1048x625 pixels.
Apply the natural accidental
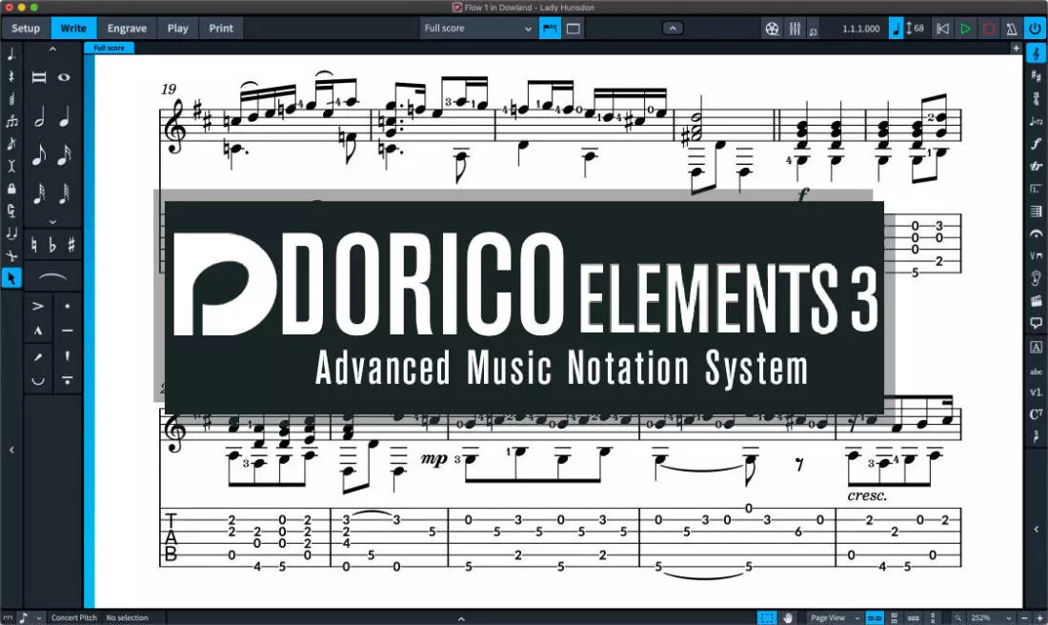point(33,245)
